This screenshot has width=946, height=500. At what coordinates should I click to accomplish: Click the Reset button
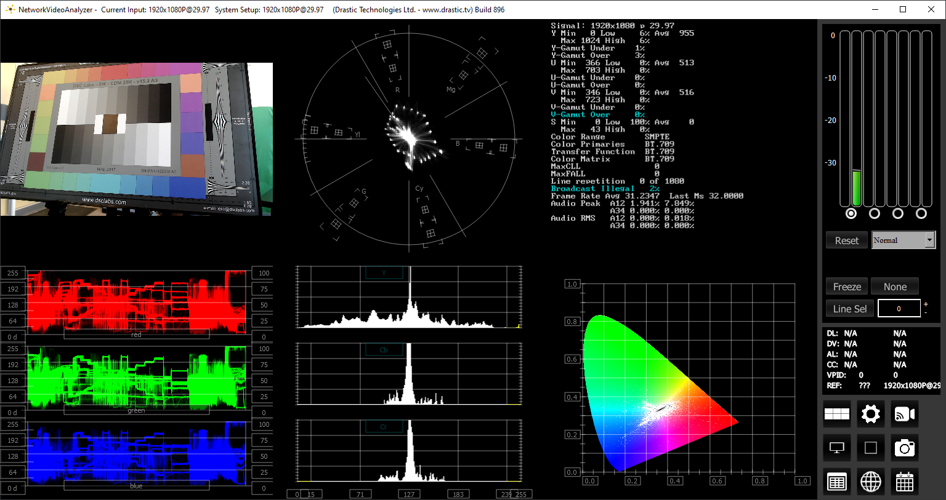click(847, 240)
